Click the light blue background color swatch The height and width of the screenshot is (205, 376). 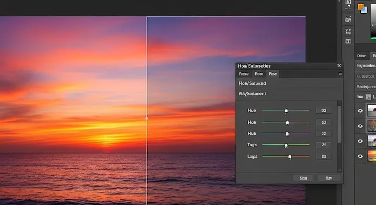(364, 10)
